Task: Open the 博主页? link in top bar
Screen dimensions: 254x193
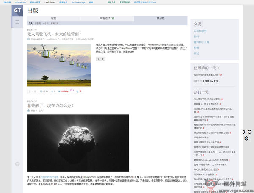Action: click(111, 3)
